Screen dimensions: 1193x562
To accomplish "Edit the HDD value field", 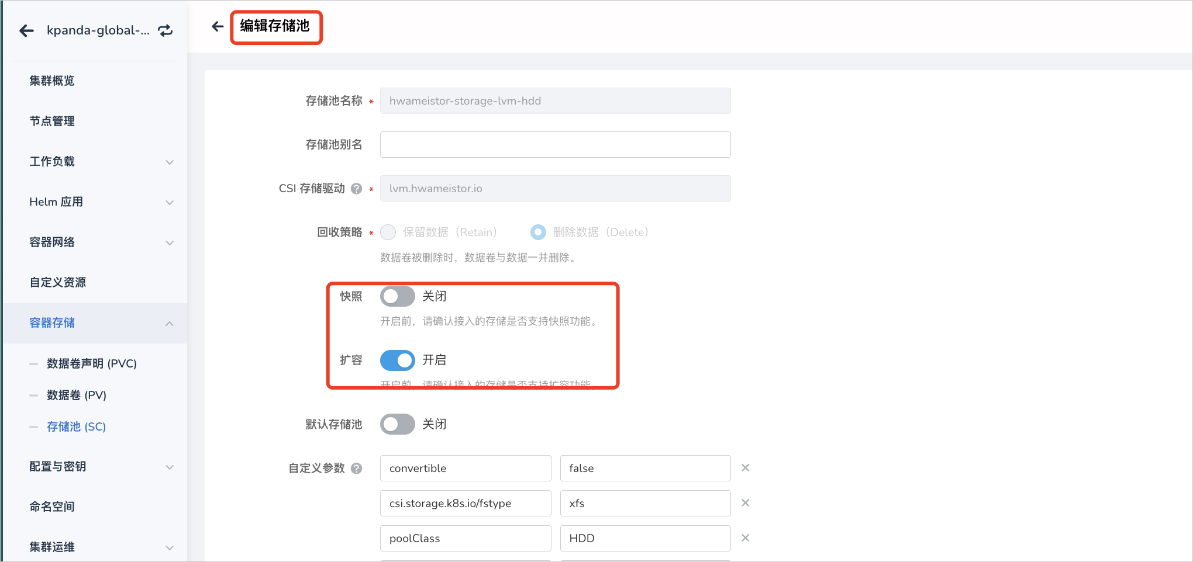I will 646,538.
